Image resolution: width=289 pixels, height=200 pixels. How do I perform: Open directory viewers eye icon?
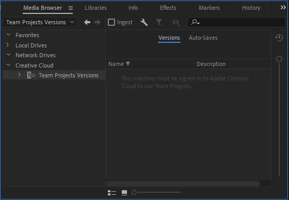(176, 23)
